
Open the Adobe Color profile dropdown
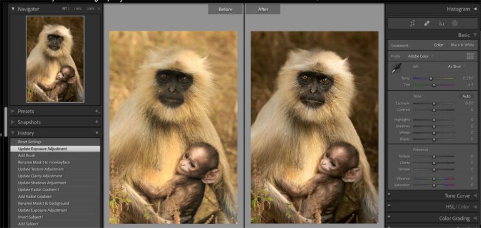click(x=420, y=56)
